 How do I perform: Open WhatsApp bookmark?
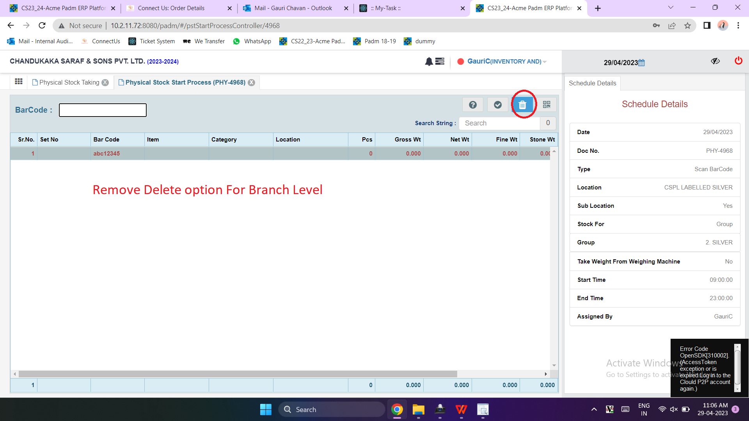tap(252, 41)
